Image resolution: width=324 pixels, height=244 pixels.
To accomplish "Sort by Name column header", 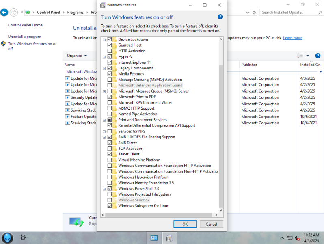I will (70, 65).
